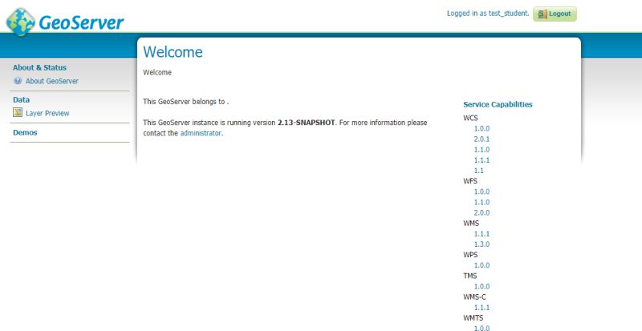Open WCS 1.0.0 capabilities
The image size is (642, 331).
[481, 128]
